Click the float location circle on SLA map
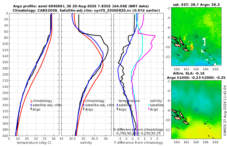Image resolution: width=227 pixels, height=146 pixels. pos(196,109)
